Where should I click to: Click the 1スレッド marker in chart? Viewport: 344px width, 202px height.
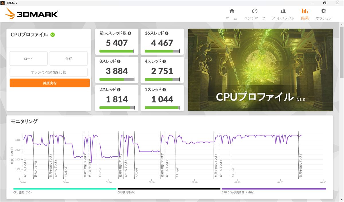coord(233,172)
